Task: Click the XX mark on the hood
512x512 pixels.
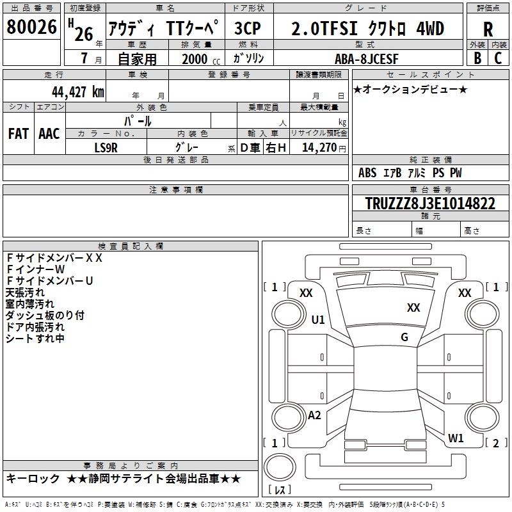Action: (413, 307)
